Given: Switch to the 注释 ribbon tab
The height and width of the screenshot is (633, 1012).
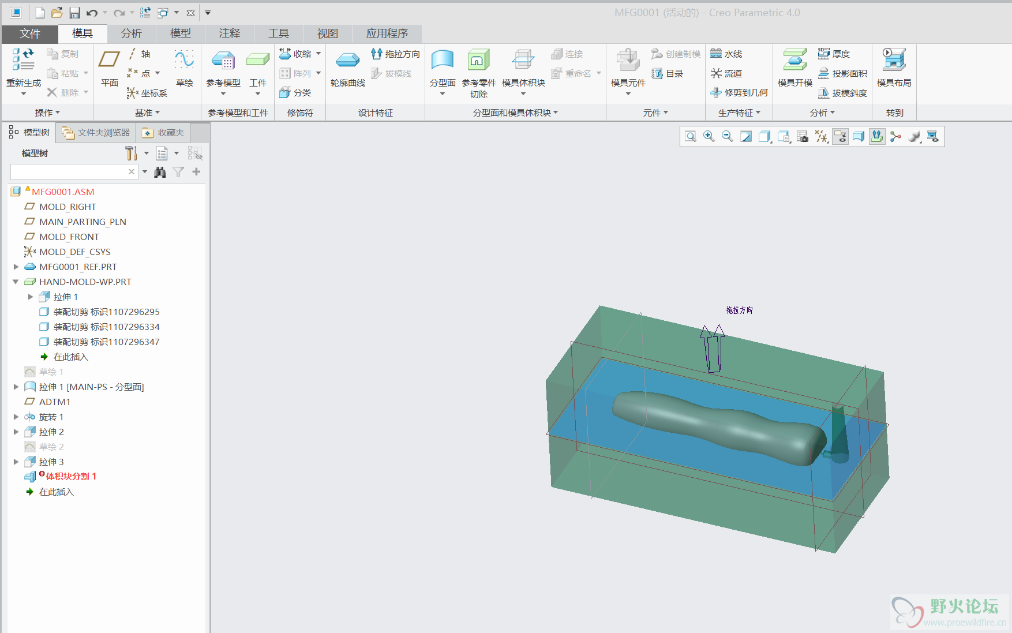Looking at the screenshot, I should pyautogui.click(x=229, y=33).
